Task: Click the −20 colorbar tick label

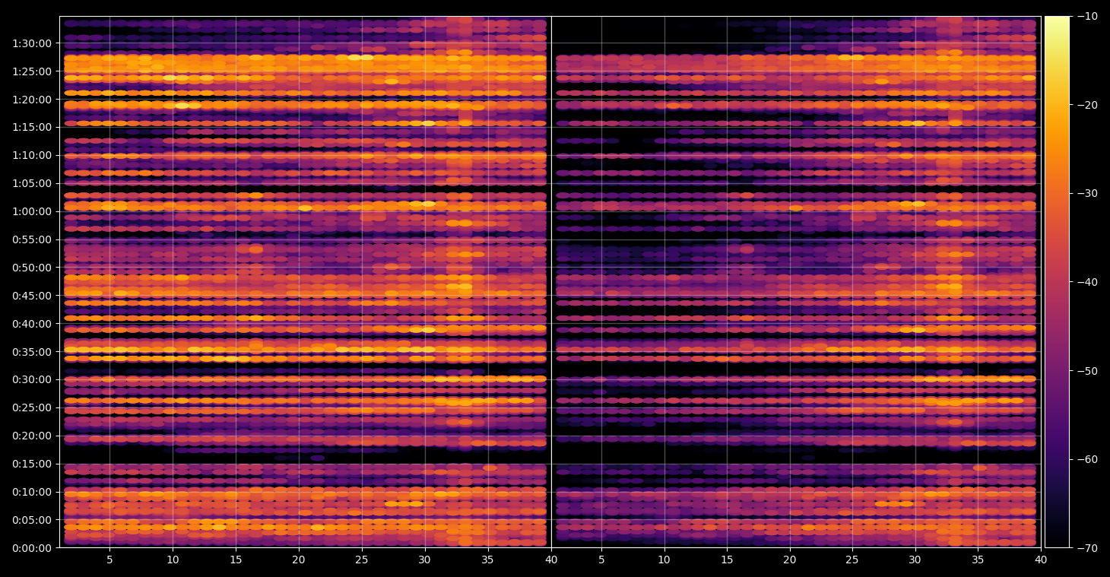Action: point(1086,105)
